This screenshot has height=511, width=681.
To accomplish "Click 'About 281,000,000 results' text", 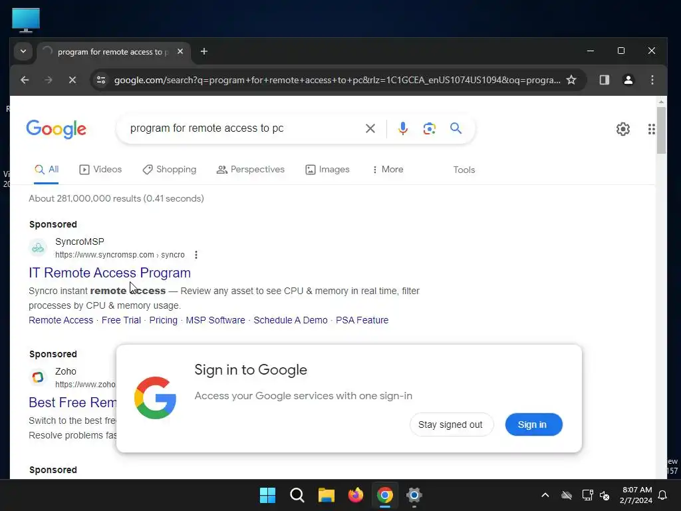I will pyautogui.click(x=116, y=198).
